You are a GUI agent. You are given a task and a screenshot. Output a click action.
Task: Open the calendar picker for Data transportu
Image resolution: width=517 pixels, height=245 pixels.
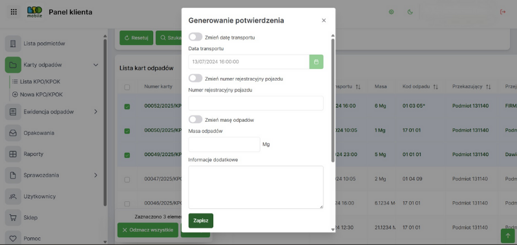[x=316, y=61]
